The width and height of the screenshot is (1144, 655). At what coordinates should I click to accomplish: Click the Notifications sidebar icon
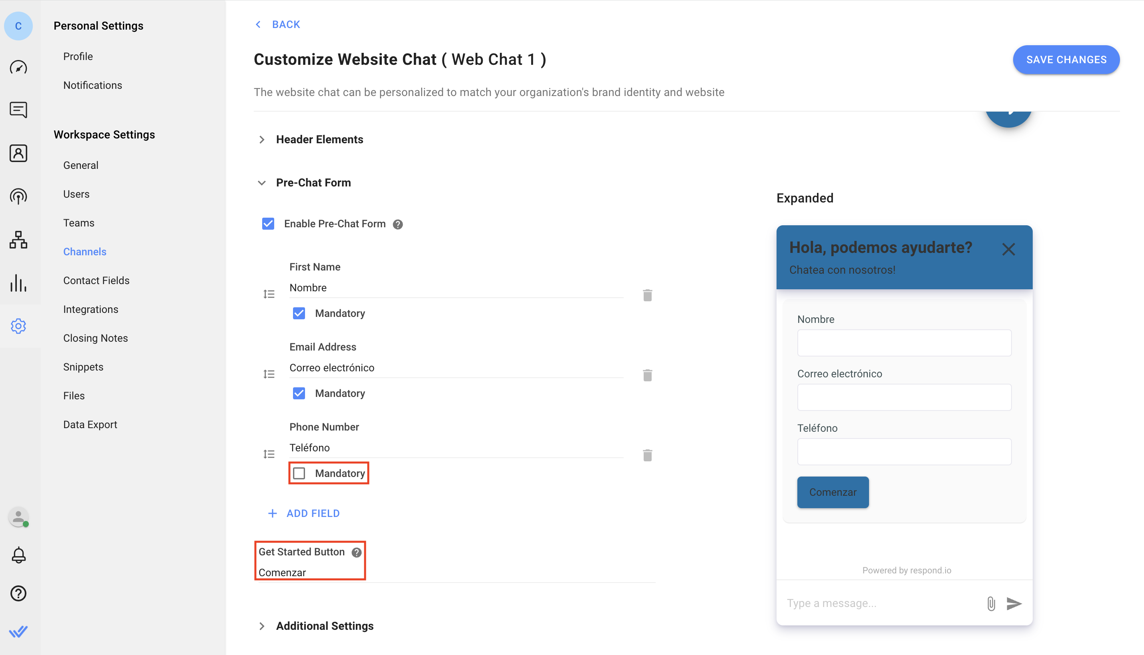(20, 555)
